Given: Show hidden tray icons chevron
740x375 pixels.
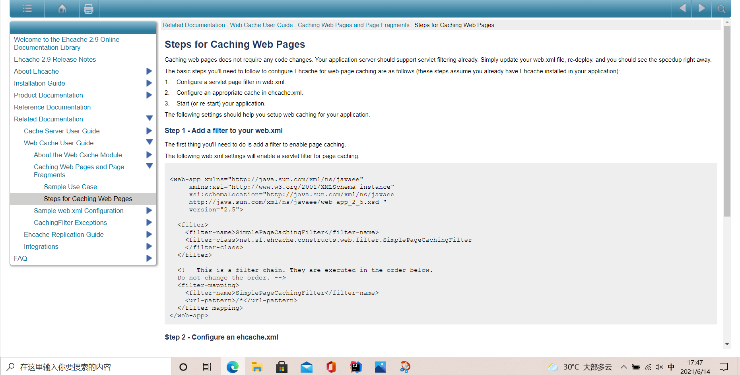Looking at the screenshot, I should [x=624, y=367].
